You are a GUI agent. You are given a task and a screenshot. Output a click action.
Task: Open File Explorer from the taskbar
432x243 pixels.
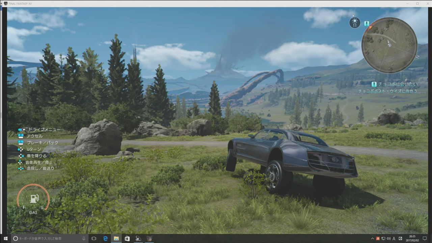(116, 238)
